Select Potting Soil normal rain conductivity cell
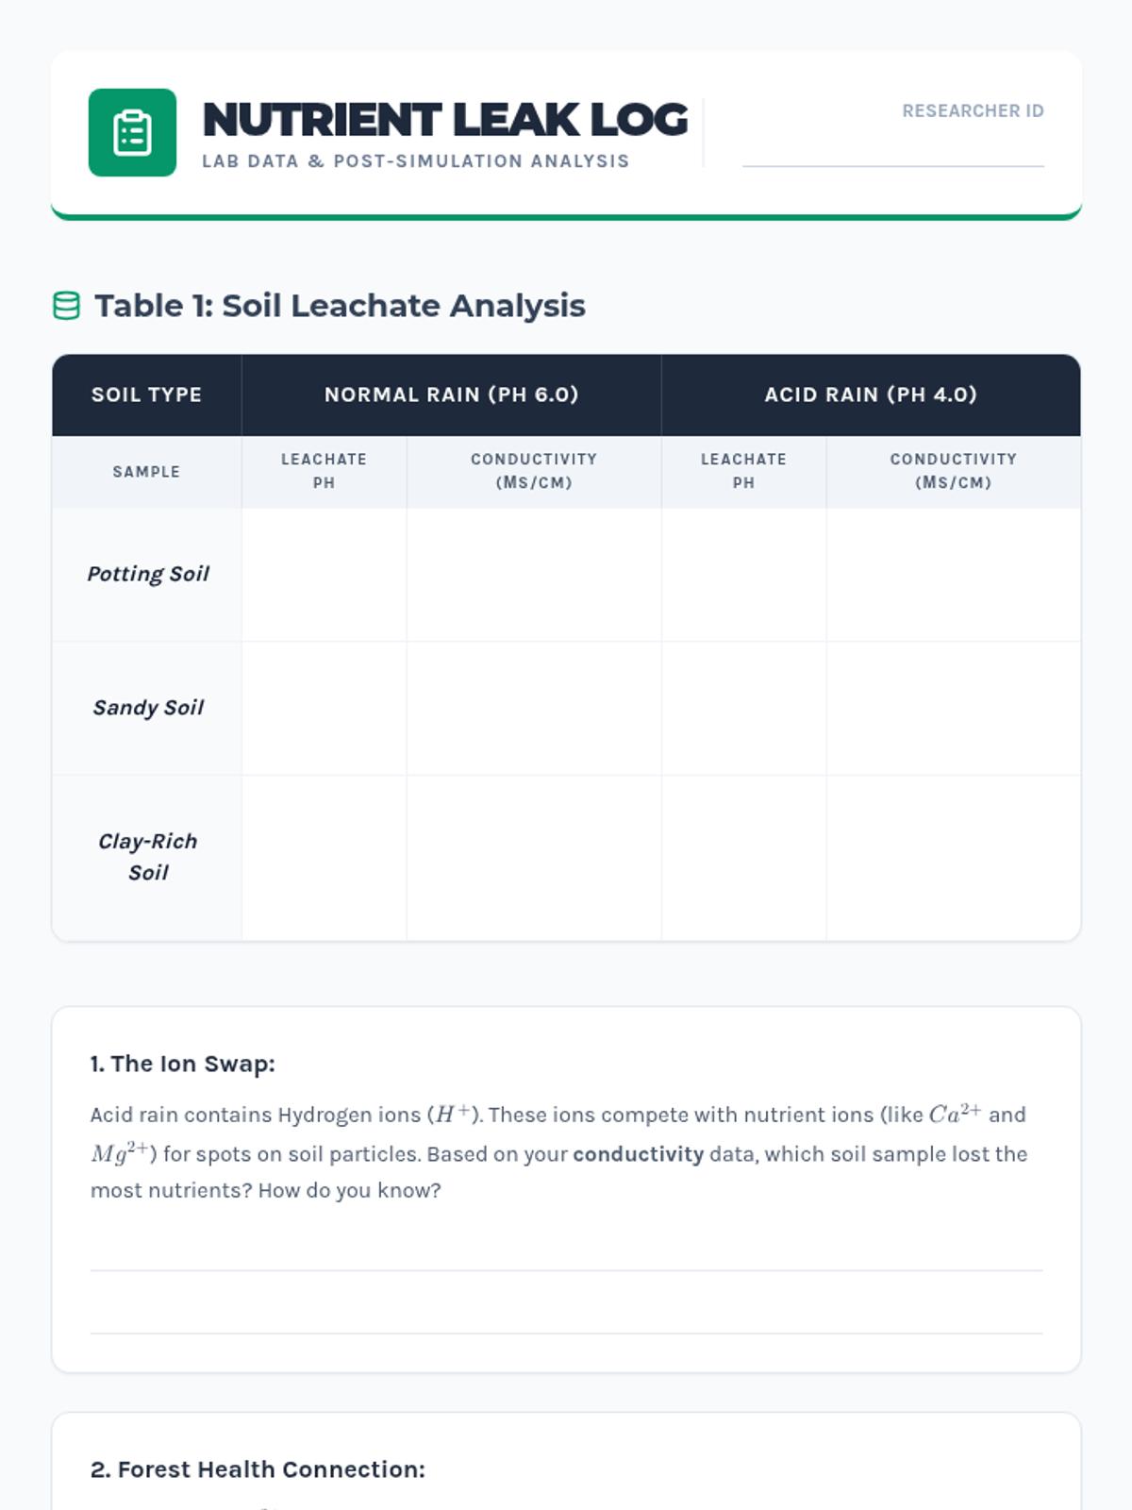 534,575
